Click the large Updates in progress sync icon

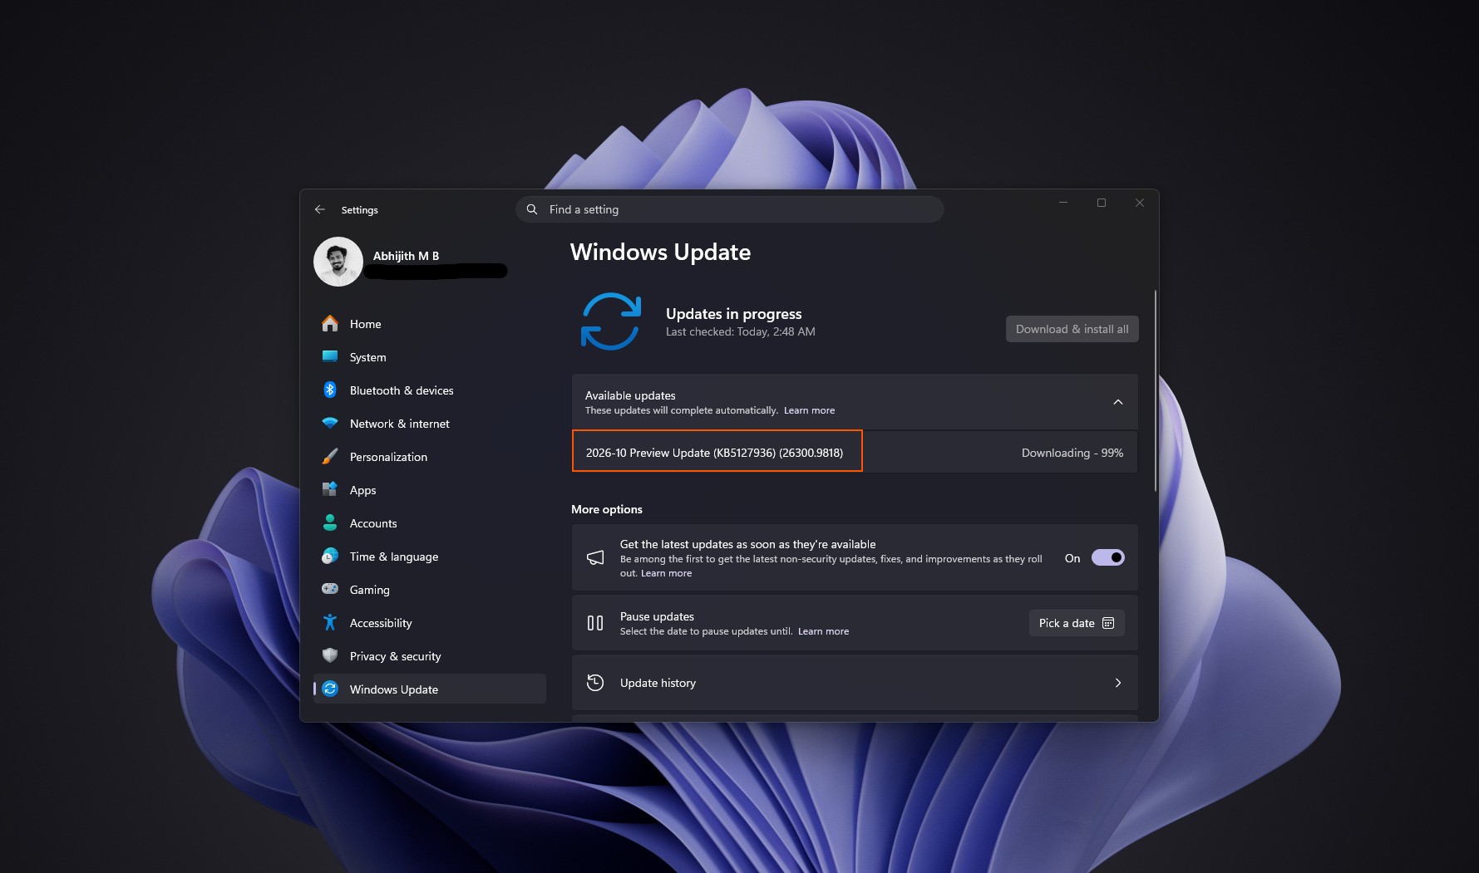click(611, 321)
